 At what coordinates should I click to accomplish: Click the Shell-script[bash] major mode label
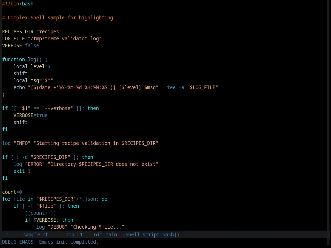[x=151, y=235]
